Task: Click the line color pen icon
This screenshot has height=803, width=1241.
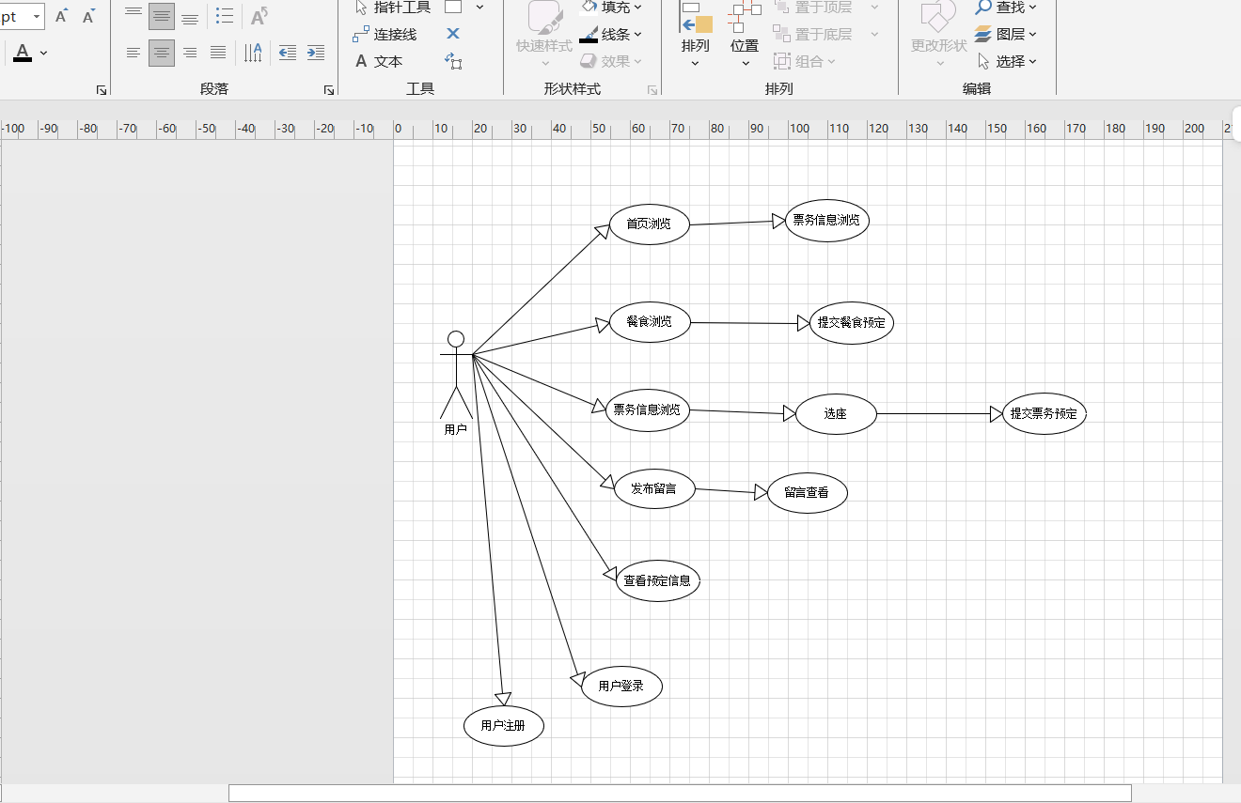Action: tap(589, 34)
